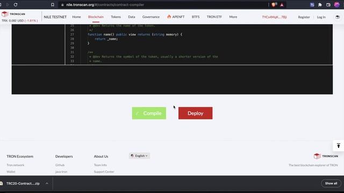Open the BTFS menu item

pos(196,17)
